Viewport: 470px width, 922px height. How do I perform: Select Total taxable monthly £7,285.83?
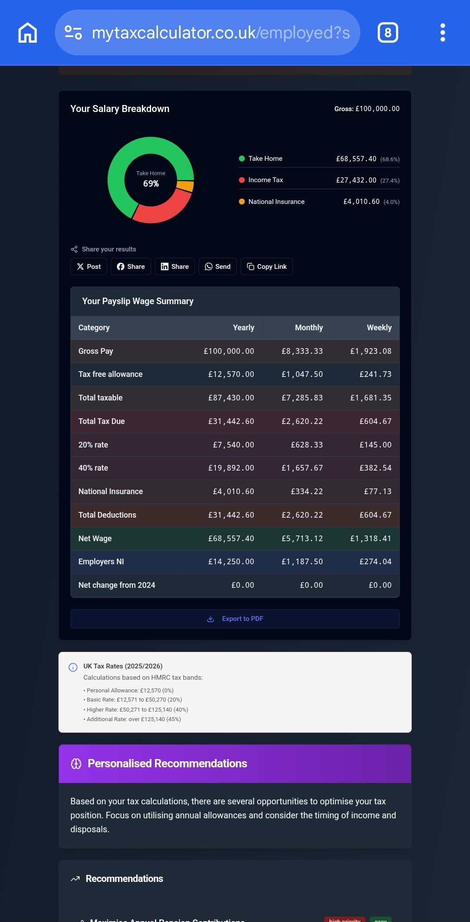click(302, 398)
